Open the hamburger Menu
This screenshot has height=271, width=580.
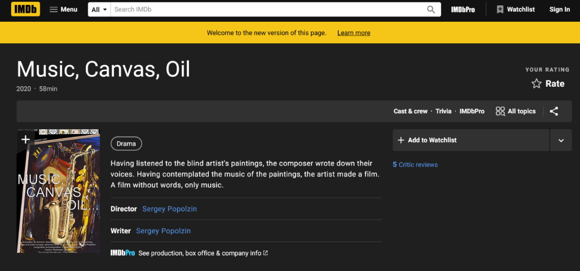63,10
